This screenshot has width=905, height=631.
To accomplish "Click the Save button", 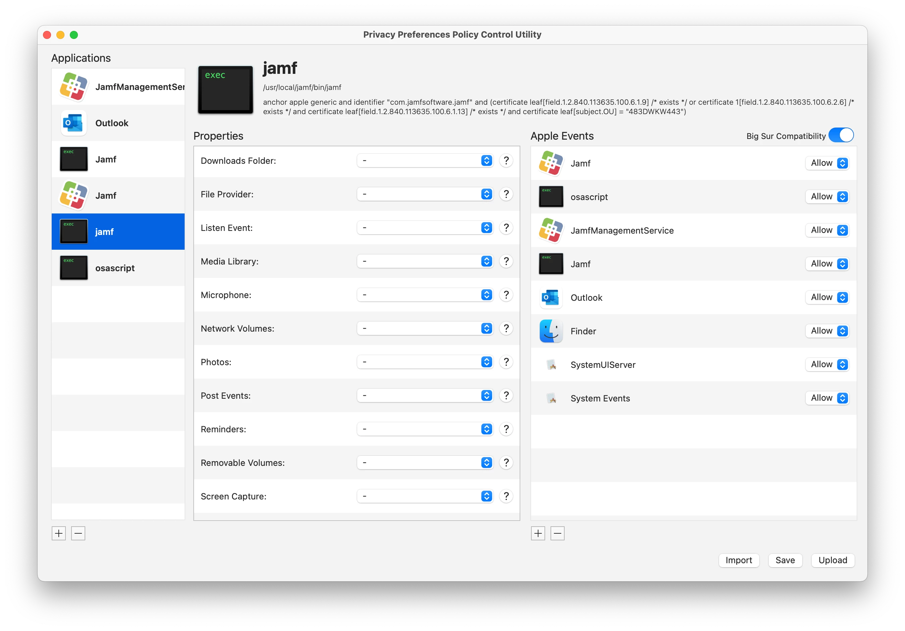I will pos(785,560).
